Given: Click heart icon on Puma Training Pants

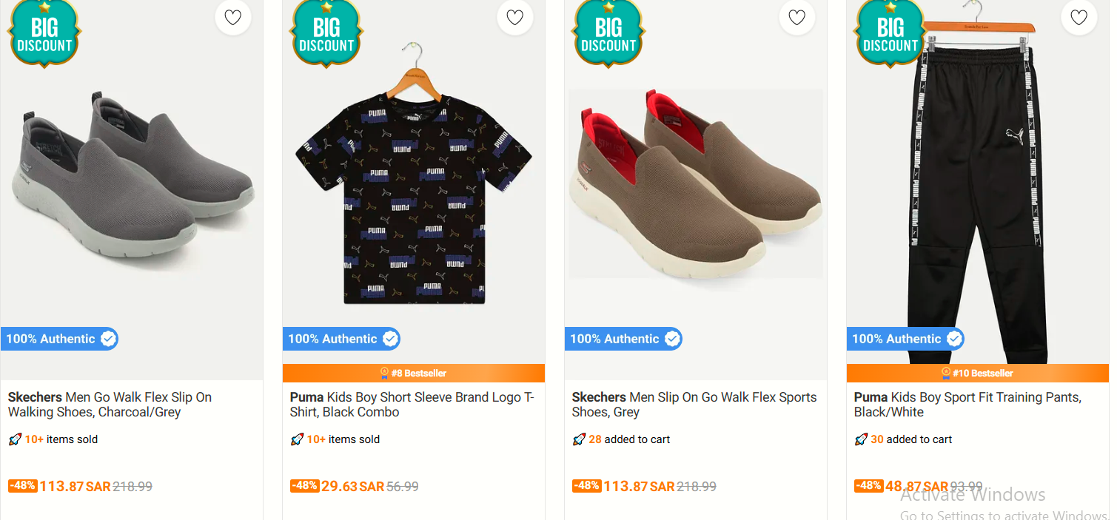Looking at the screenshot, I should [x=1079, y=17].
